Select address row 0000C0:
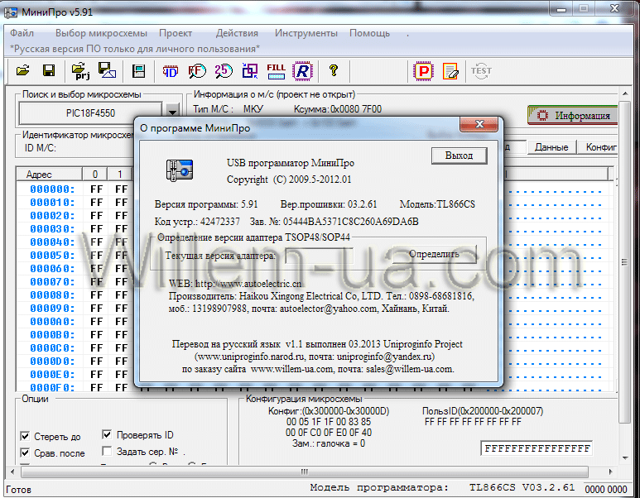The height and width of the screenshot is (498, 640). pos(53,348)
